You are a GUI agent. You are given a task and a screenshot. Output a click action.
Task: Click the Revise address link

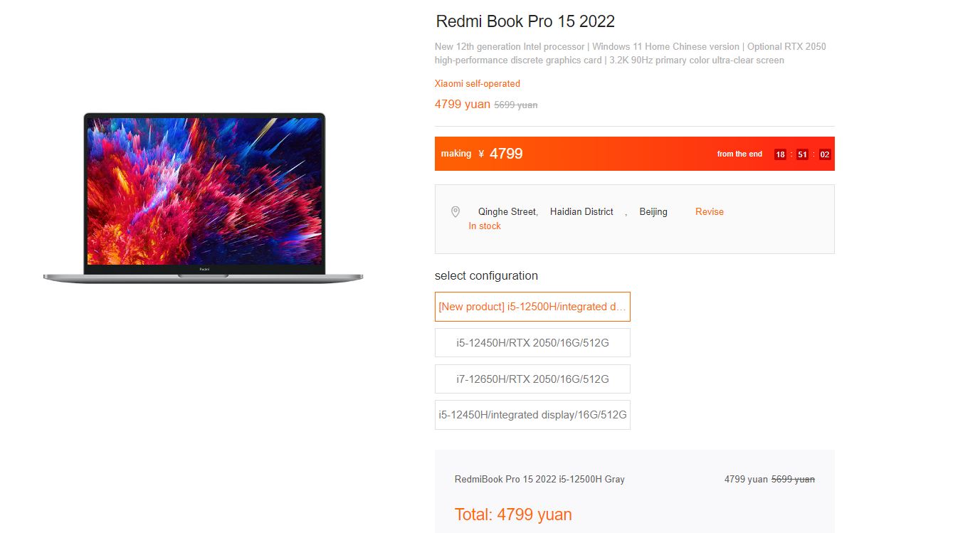click(710, 211)
